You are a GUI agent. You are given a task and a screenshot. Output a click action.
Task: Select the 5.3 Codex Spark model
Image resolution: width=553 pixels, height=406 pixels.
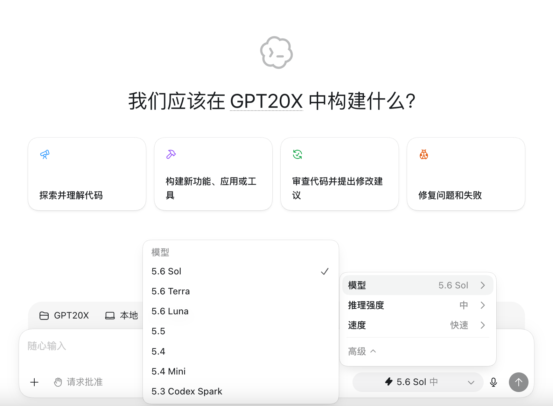tap(241, 391)
